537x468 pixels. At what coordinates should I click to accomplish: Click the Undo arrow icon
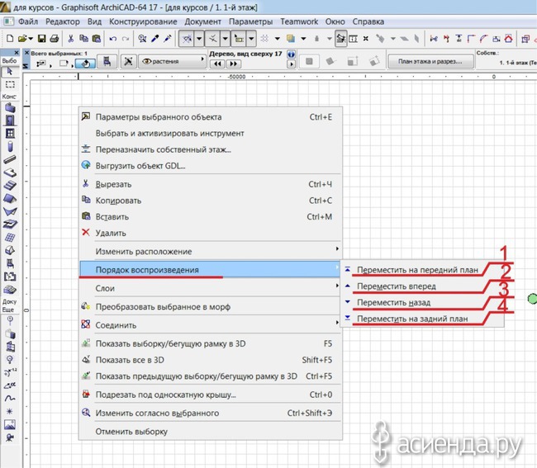(113, 39)
